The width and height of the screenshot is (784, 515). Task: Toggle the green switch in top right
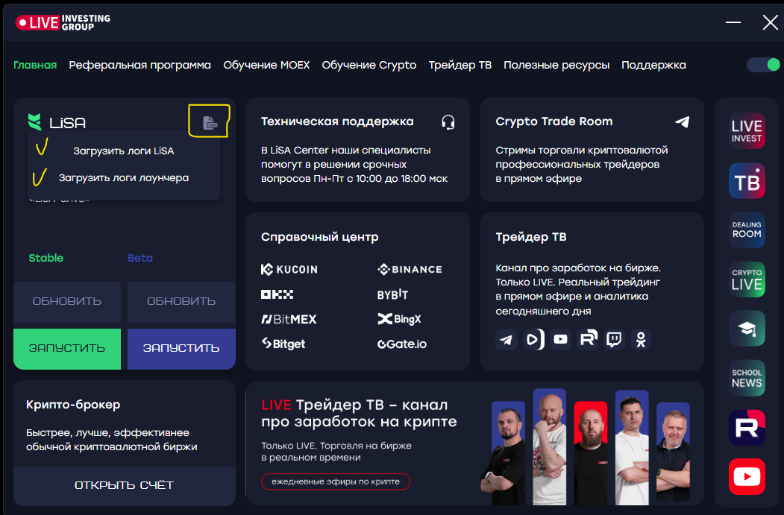(x=763, y=65)
